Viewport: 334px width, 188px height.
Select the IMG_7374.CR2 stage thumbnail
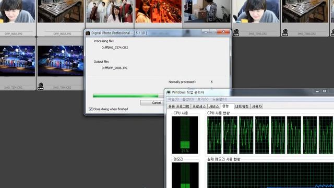17,61
